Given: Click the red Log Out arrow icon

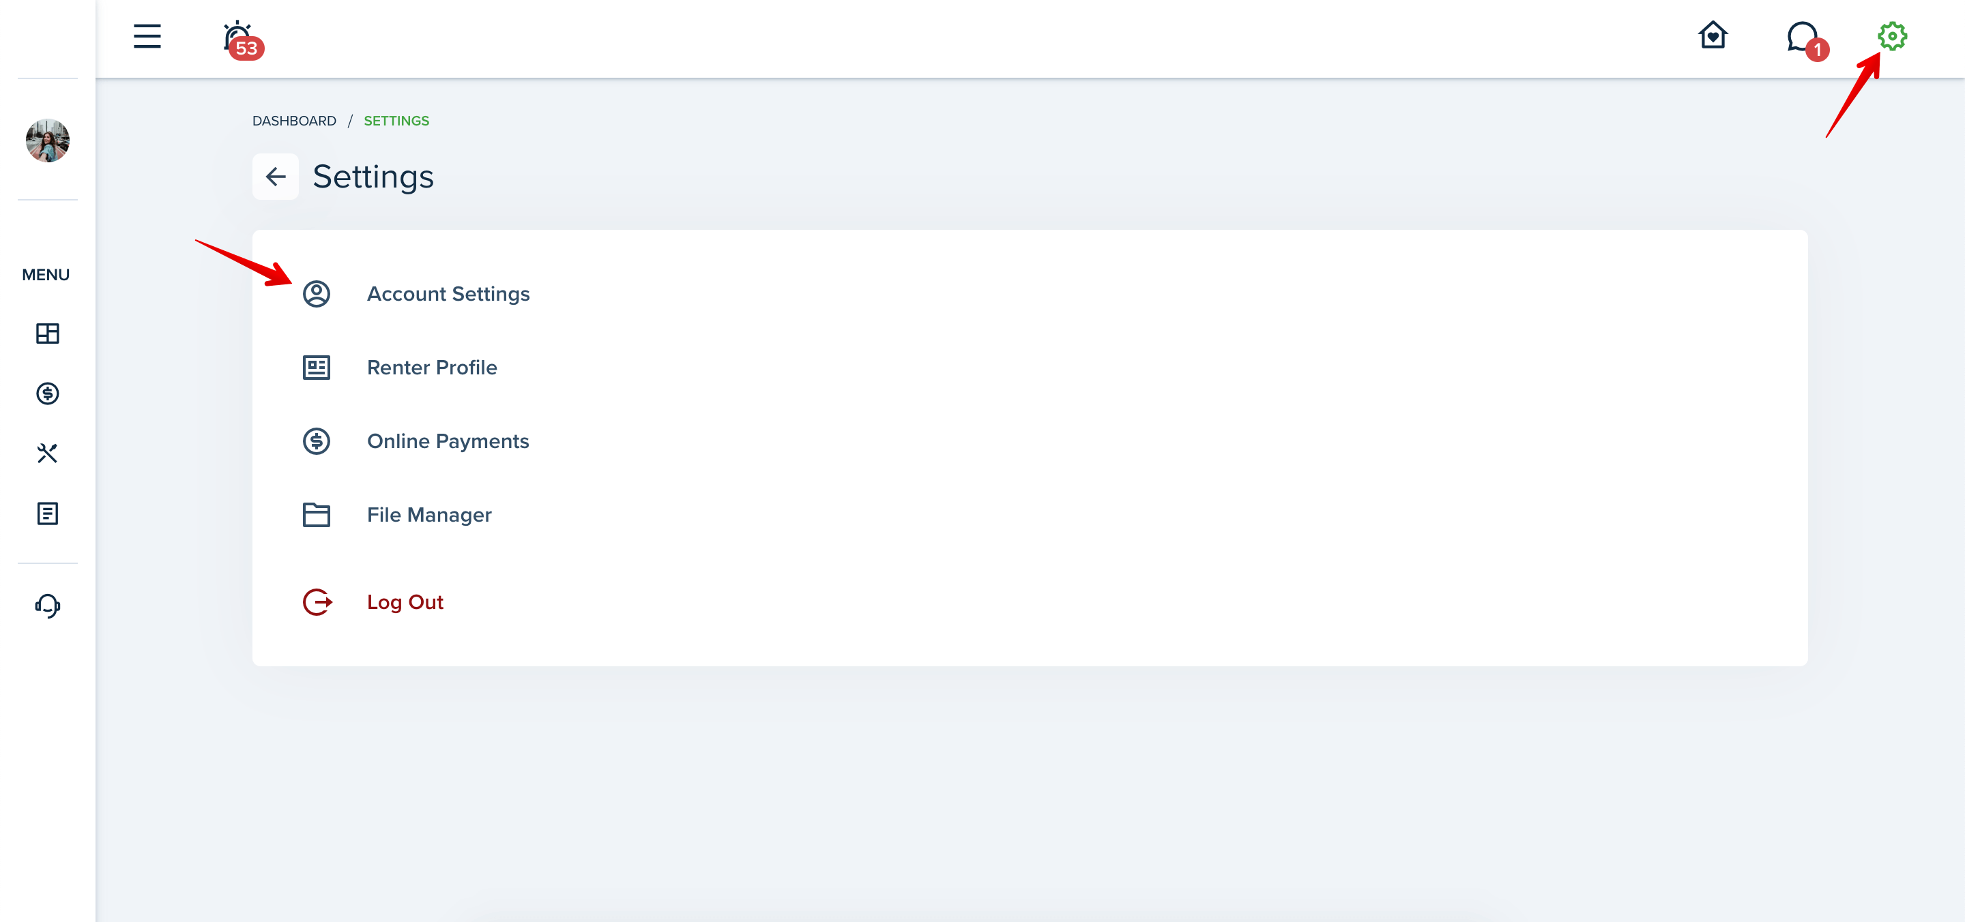Looking at the screenshot, I should 317,602.
